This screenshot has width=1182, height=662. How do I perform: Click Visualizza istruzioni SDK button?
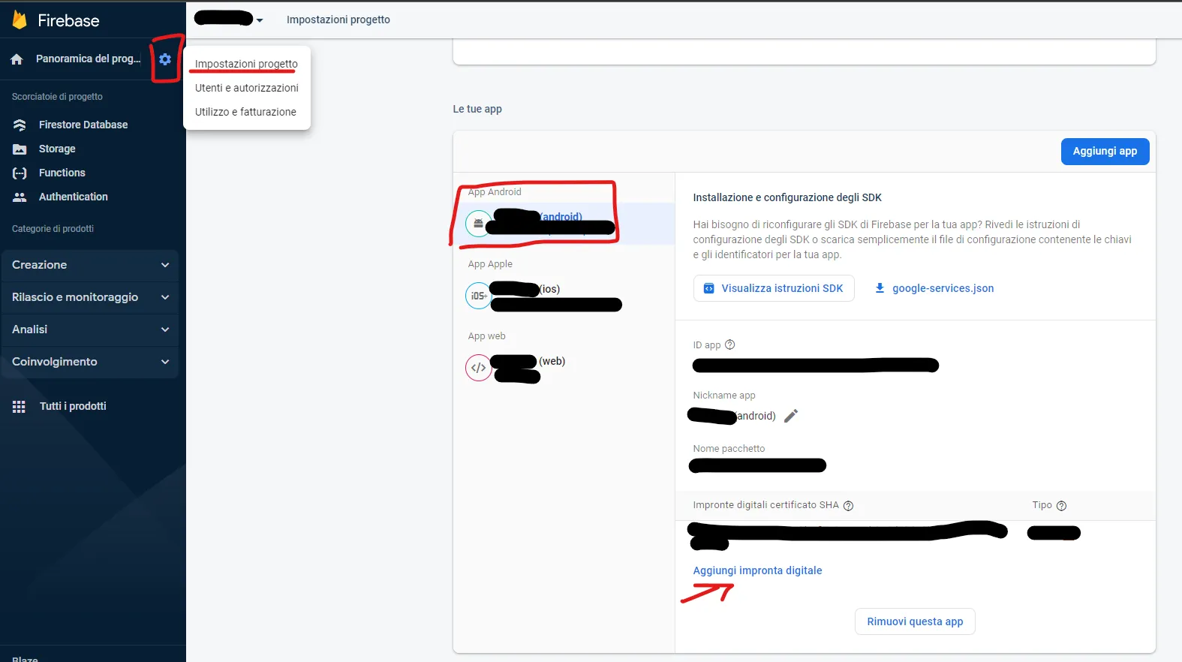774,288
